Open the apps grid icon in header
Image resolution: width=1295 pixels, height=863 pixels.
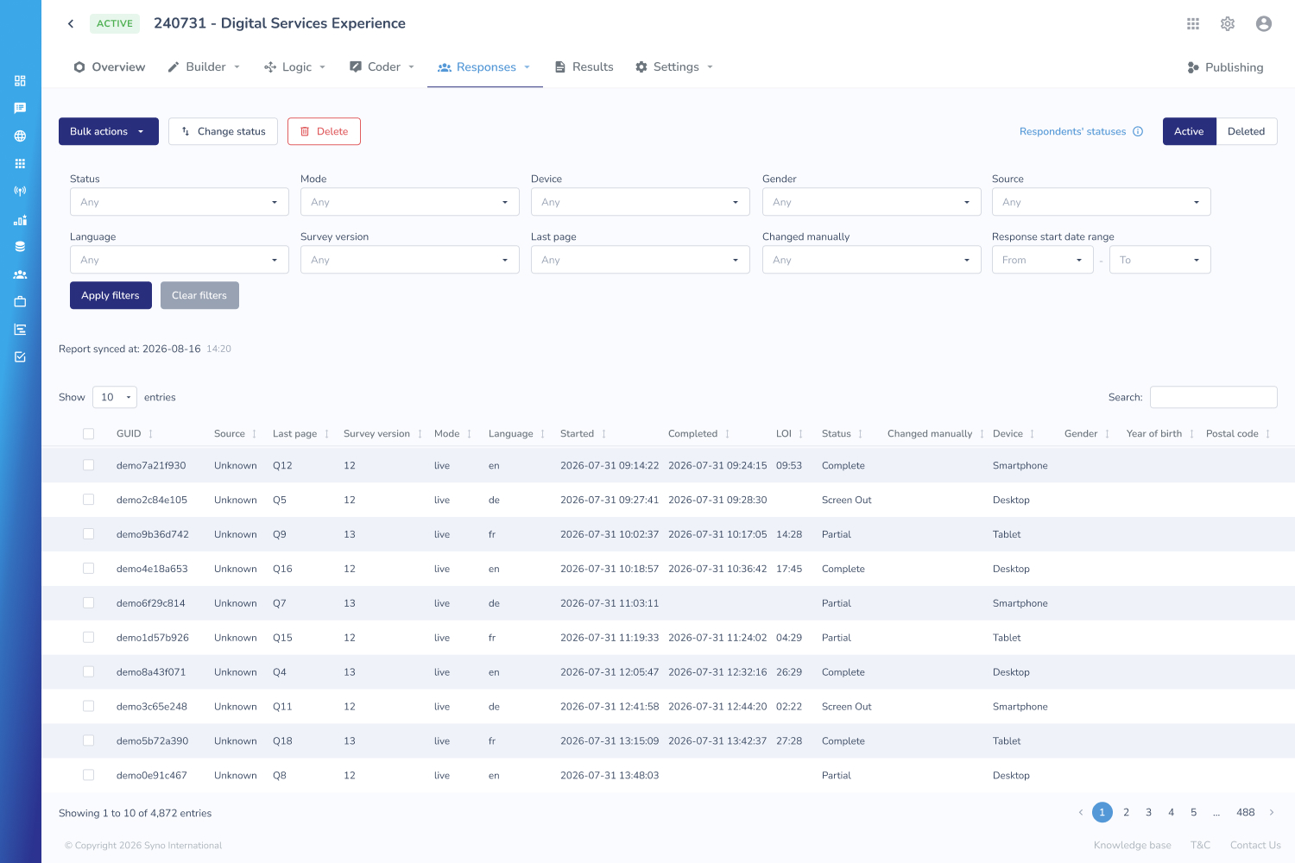[1193, 24]
